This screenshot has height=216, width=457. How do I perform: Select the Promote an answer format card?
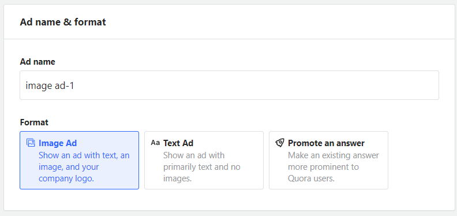328,160
